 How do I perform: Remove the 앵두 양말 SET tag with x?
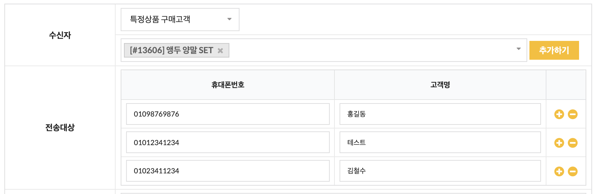pos(220,51)
